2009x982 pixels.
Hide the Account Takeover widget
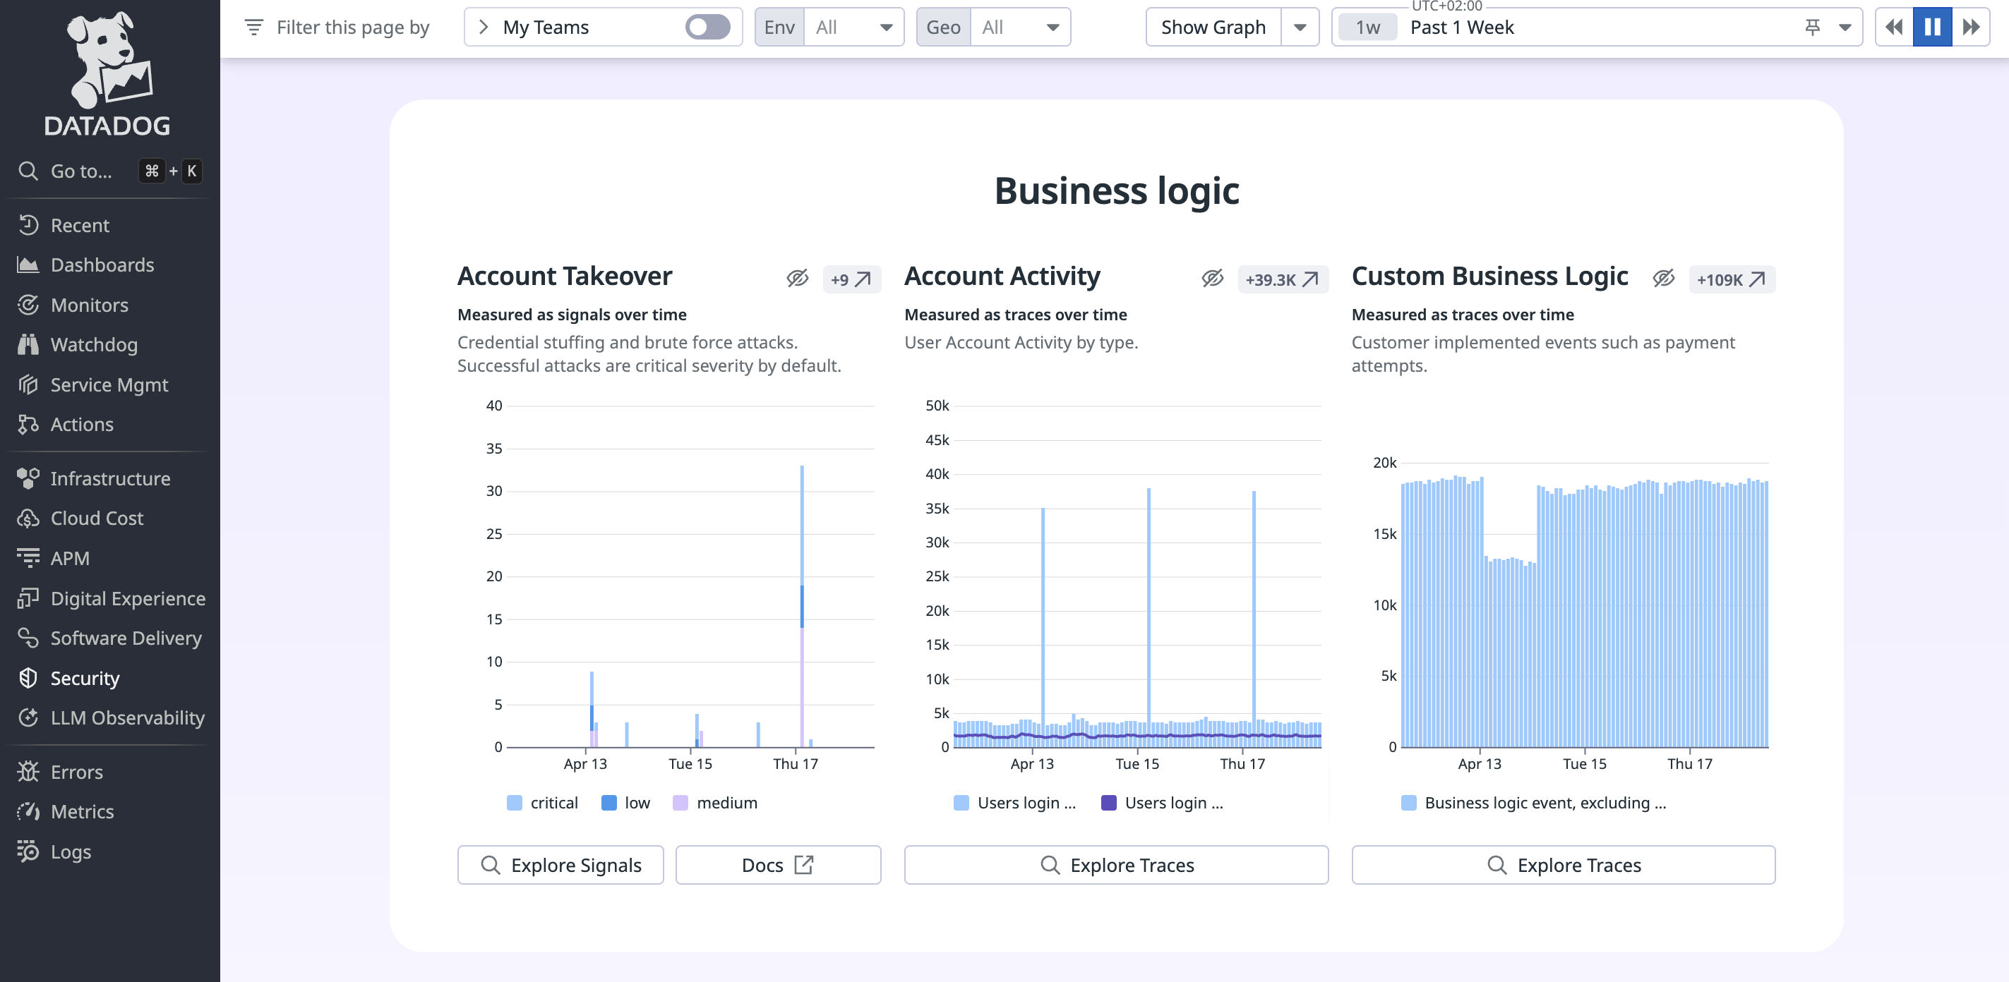click(x=797, y=278)
